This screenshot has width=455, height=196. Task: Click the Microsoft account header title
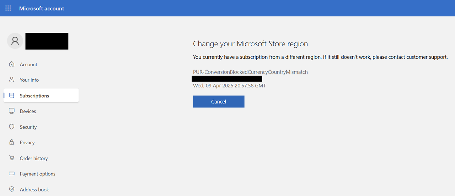42,8
